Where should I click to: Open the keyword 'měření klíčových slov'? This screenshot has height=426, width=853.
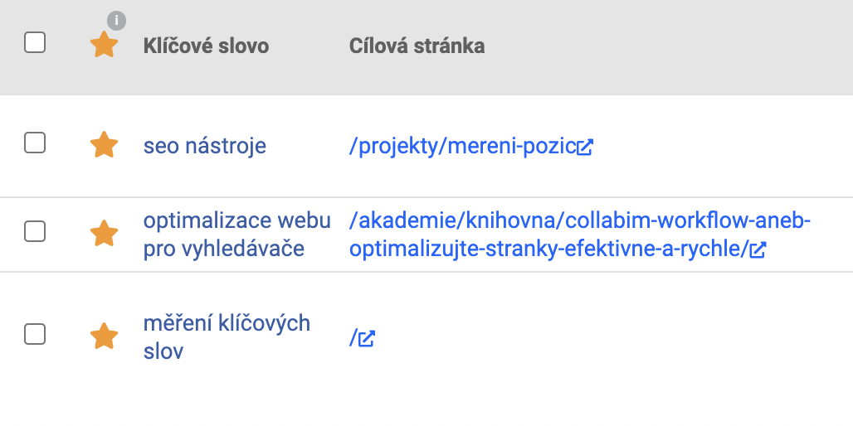[227, 336]
